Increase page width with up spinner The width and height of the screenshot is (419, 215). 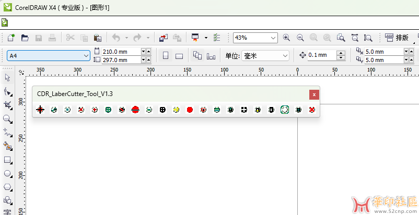[148, 52]
